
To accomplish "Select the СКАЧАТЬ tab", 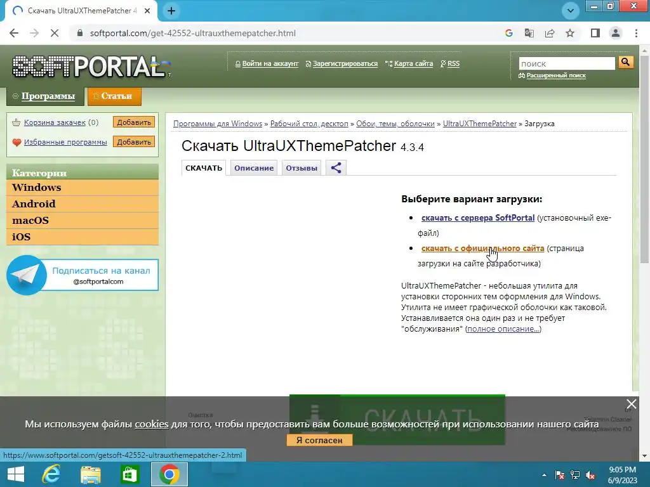I will click(204, 168).
